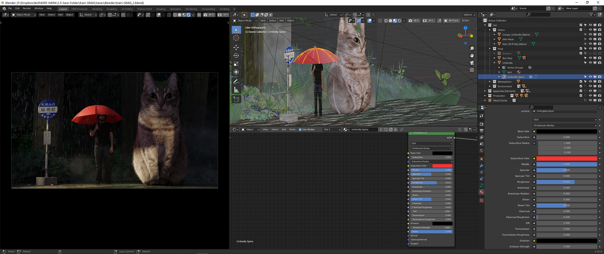Select the Annotate pencil tool
This screenshot has width=604, height=254.
coord(236,82)
